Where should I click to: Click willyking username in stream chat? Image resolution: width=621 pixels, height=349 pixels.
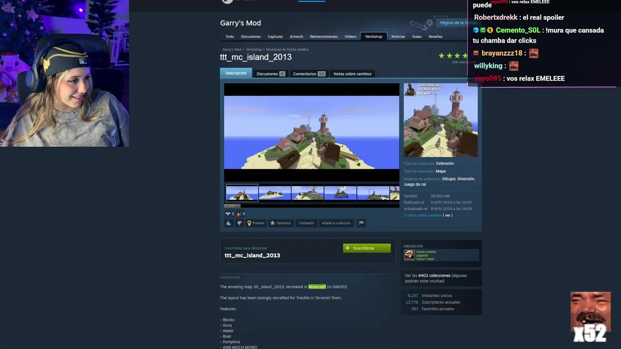point(488,66)
